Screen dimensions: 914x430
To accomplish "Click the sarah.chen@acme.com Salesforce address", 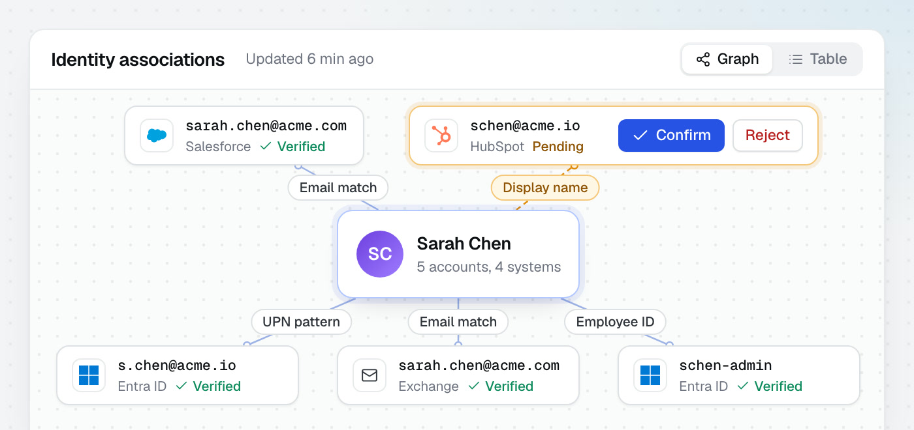I will [266, 126].
